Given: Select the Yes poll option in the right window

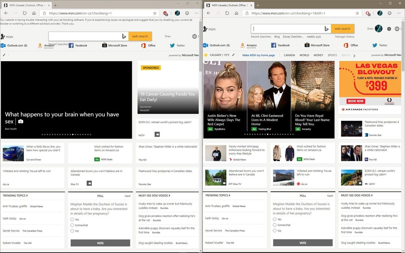Looking at the screenshot, I should 275,219.
